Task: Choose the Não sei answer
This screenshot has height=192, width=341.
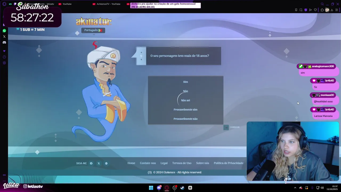Action: [x=185, y=100]
